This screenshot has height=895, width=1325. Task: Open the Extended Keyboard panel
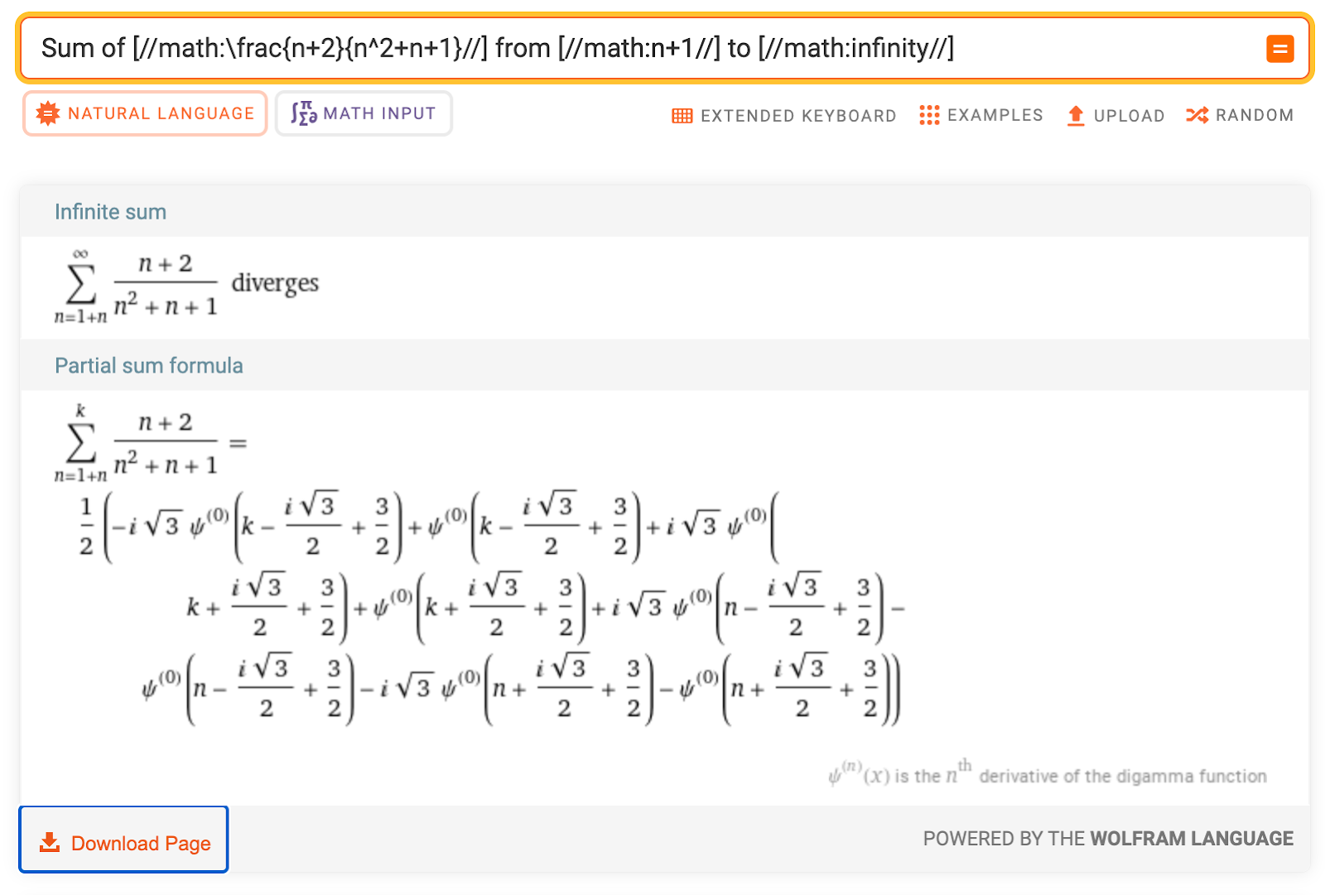pos(784,116)
